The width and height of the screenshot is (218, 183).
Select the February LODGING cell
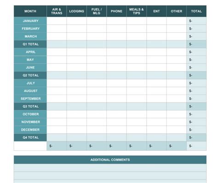77,29
